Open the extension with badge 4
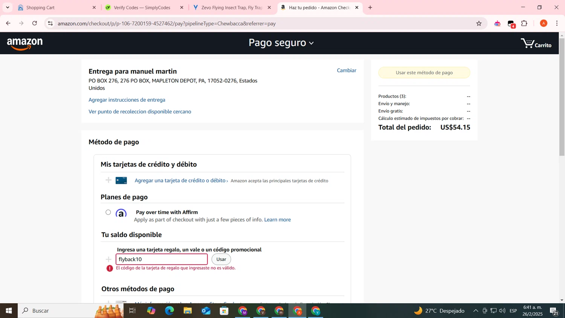Screen dimensions: 565x318 click(x=511, y=24)
